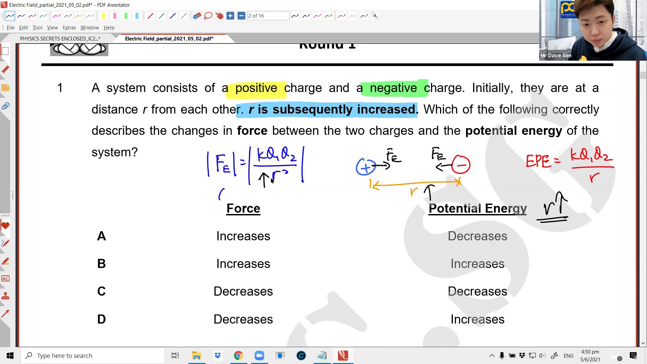Open the sticky note annotation tool
Image resolution: width=647 pixels, height=364 pixels.
click(x=5, y=88)
